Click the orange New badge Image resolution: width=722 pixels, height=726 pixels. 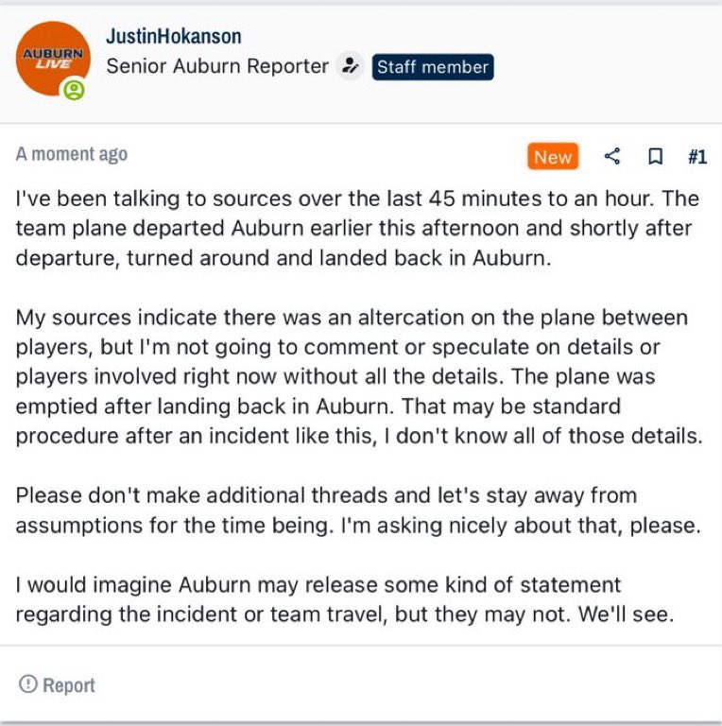click(x=553, y=157)
